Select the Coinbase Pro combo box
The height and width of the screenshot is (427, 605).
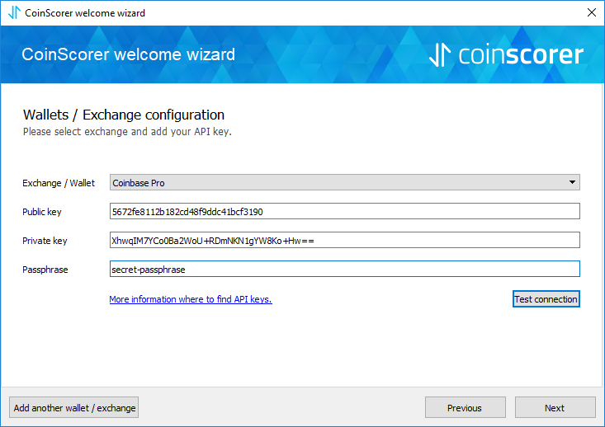coord(344,182)
